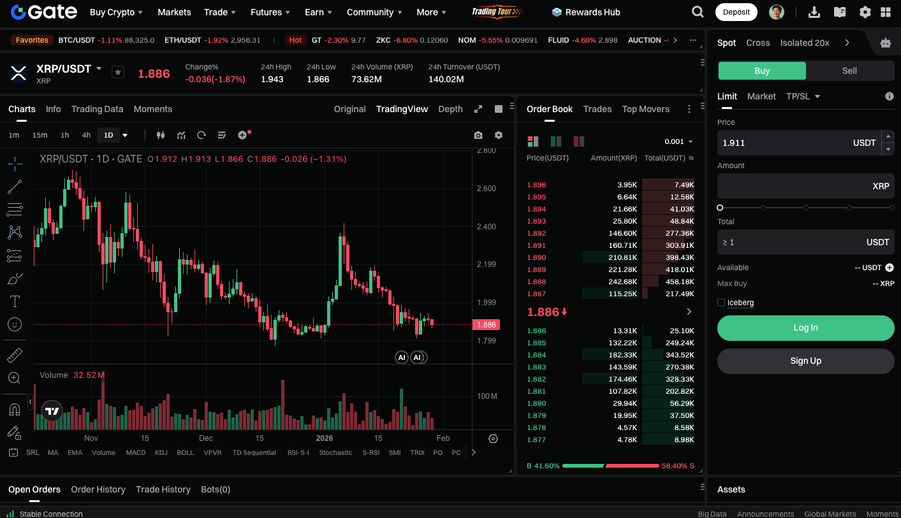The image size is (901, 518).
Task: Take a chart snapshot with camera icon
Action: point(478,135)
